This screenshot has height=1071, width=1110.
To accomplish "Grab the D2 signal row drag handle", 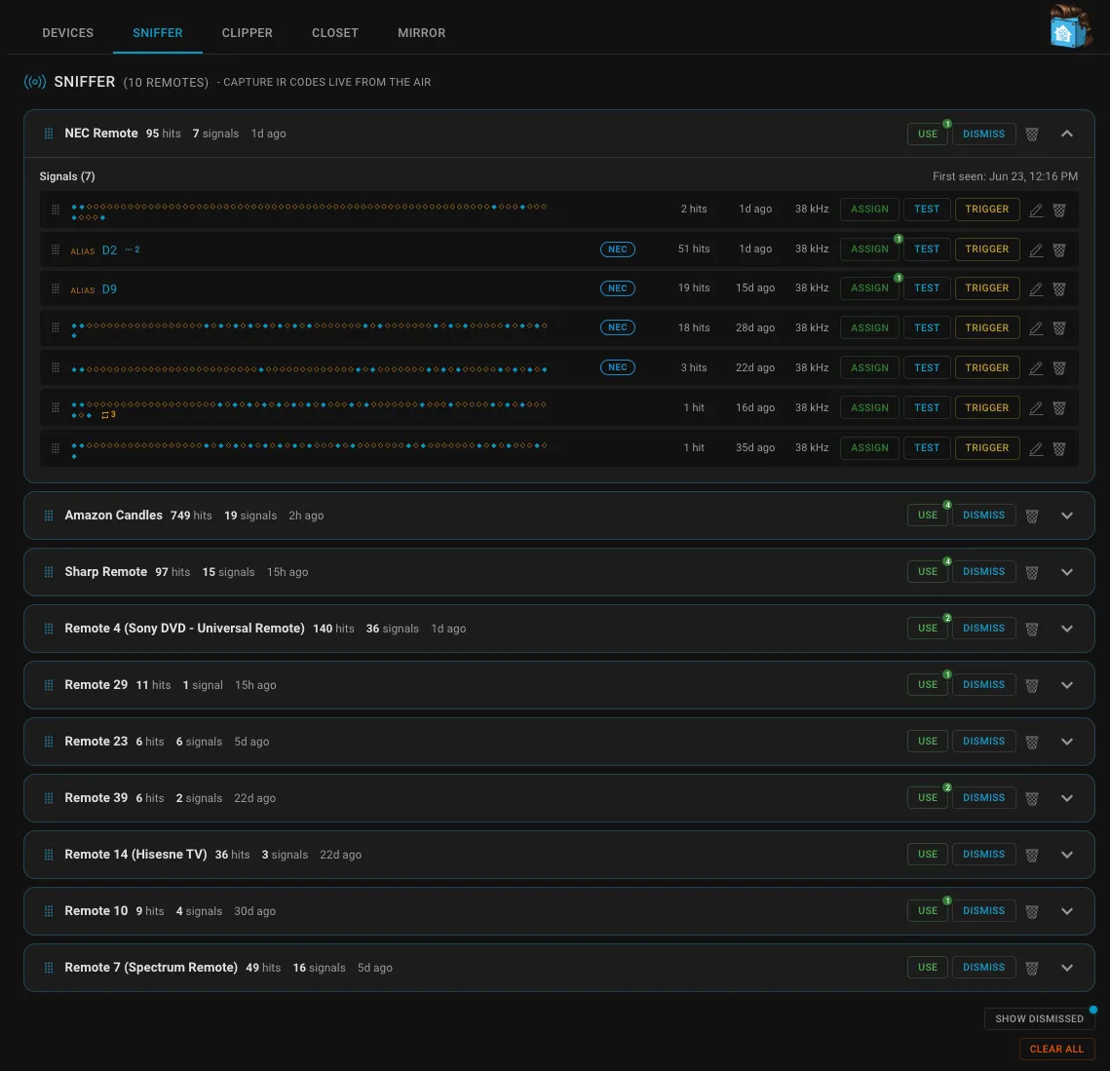I will tap(56, 249).
